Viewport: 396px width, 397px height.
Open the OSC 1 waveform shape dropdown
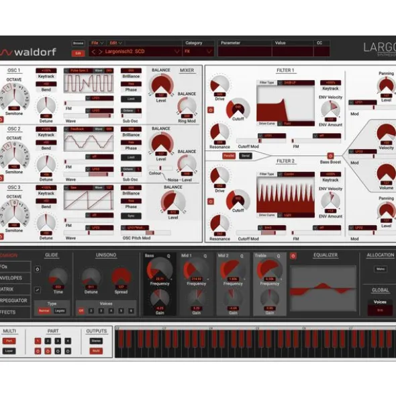coord(79,71)
